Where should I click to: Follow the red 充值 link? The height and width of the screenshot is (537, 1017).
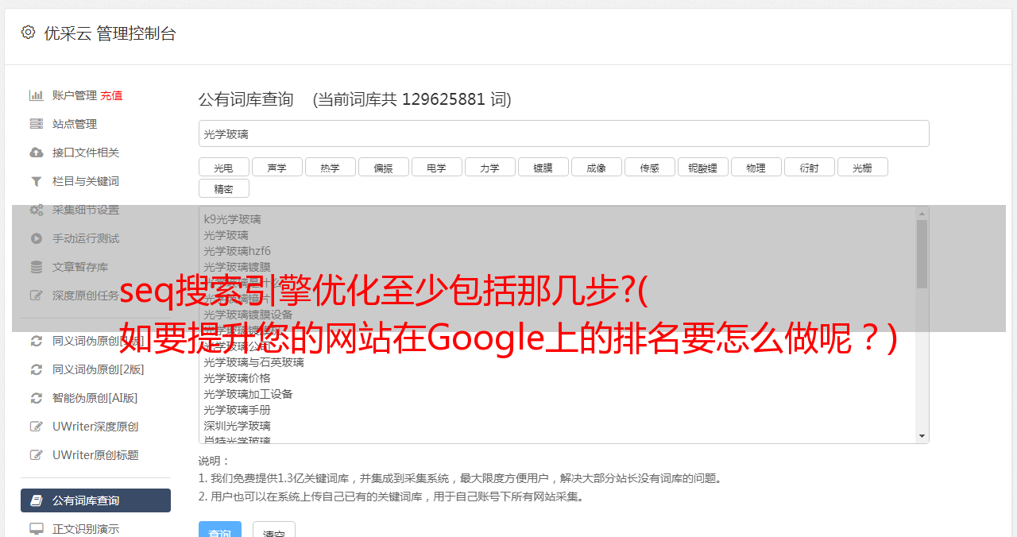[111, 95]
